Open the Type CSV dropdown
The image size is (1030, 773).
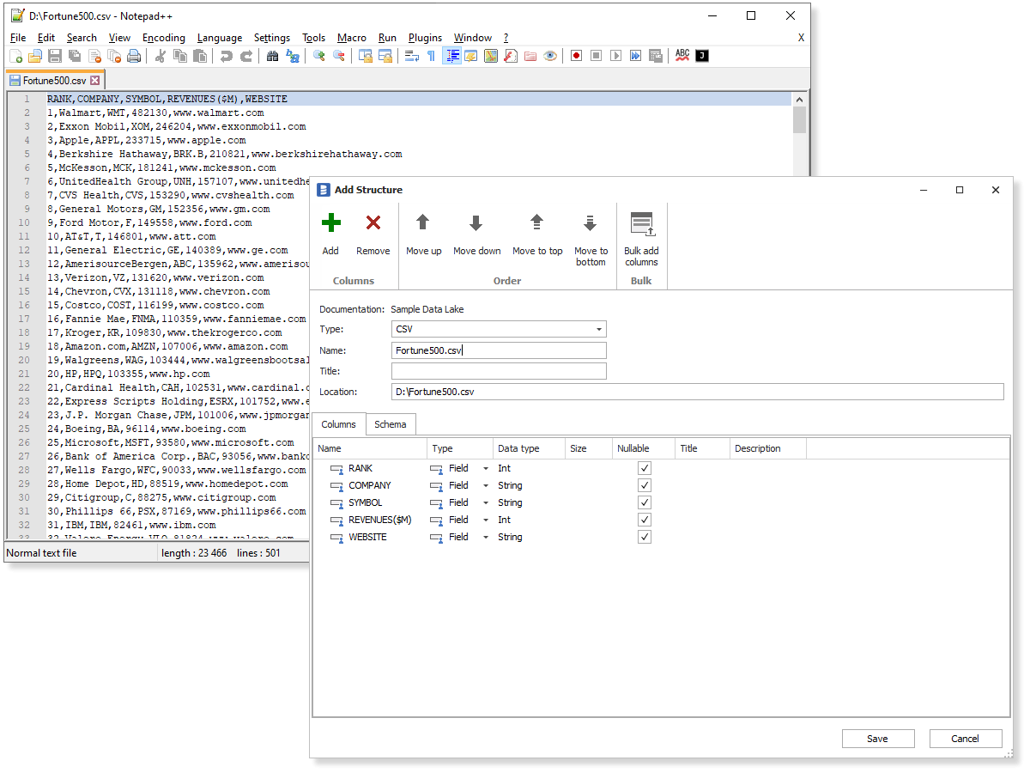(x=598, y=330)
